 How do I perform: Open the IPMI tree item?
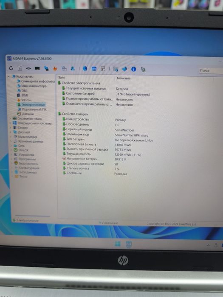point(23,95)
